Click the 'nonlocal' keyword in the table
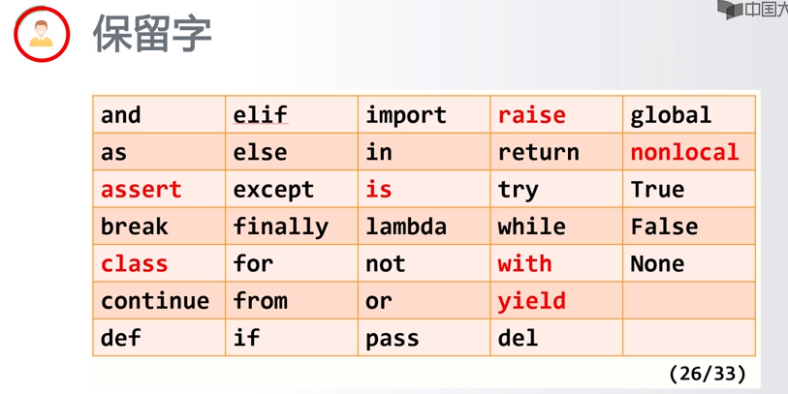The image size is (788, 394). tap(684, 152)
